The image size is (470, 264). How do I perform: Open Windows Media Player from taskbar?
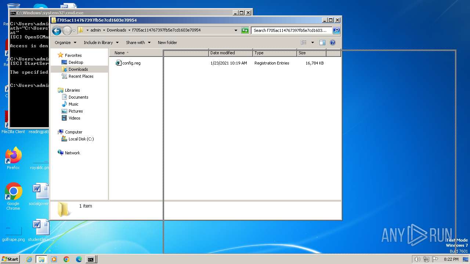(54, 259)
